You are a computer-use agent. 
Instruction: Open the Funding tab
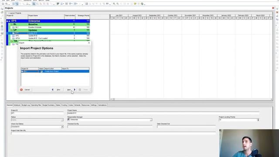[x=64, y=105]
